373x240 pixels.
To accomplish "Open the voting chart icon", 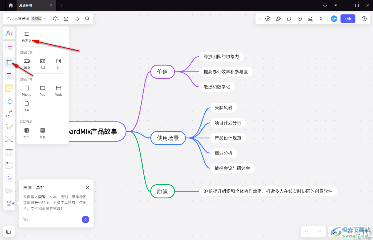I will 310,19.
